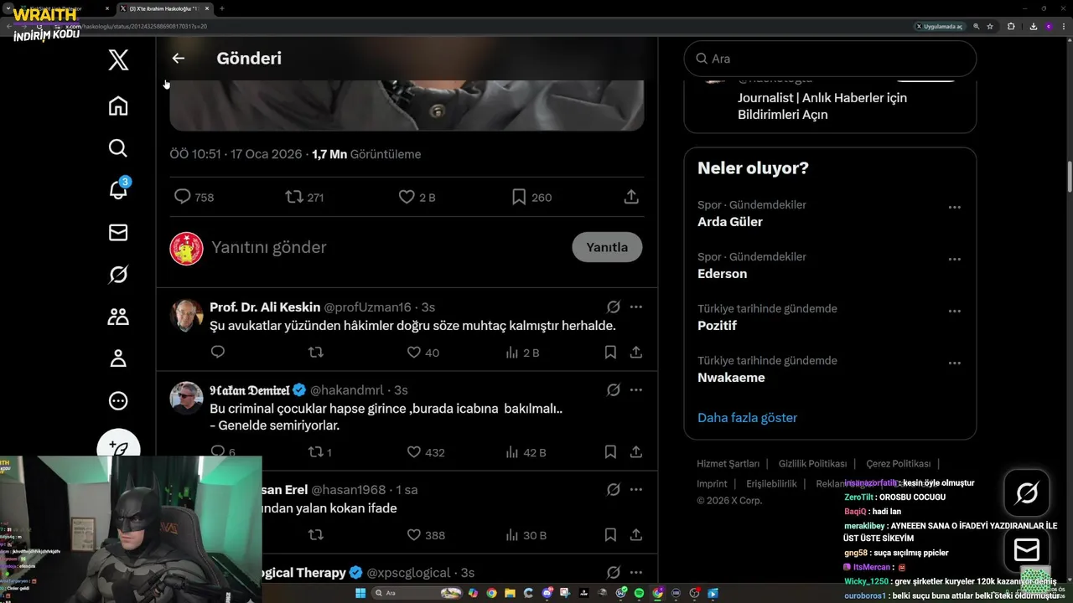Open Explore magnifier in X sidebar

point(118,148)
